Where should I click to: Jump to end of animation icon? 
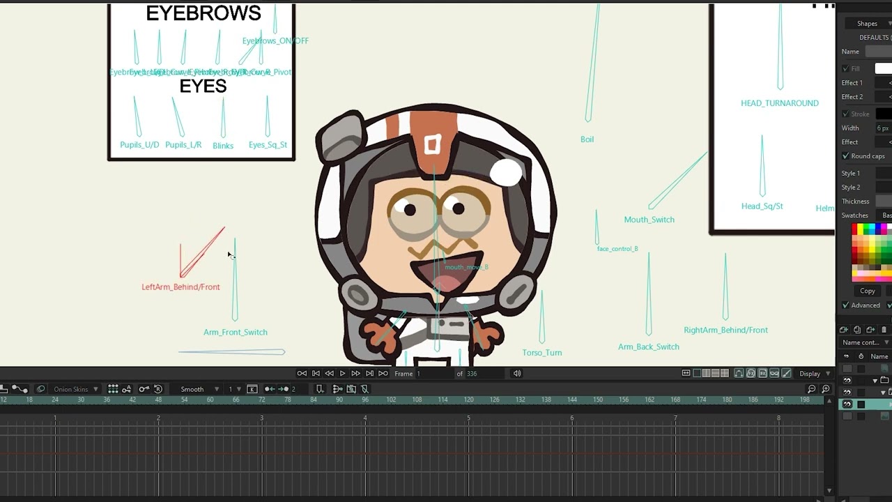click(x=383, y=374)
